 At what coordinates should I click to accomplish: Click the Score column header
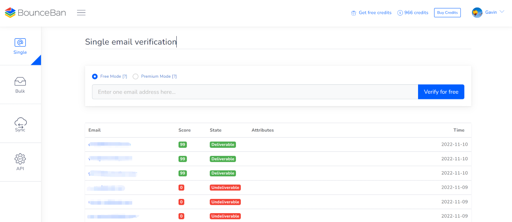[184, 130]
